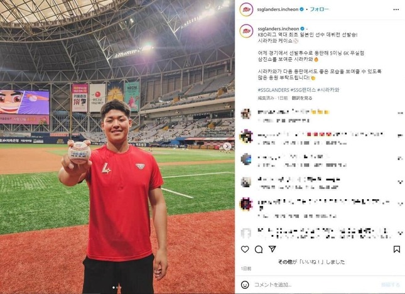Like the post with the heart icon
The height and width of the screenshot is (294, 405).
245,249
